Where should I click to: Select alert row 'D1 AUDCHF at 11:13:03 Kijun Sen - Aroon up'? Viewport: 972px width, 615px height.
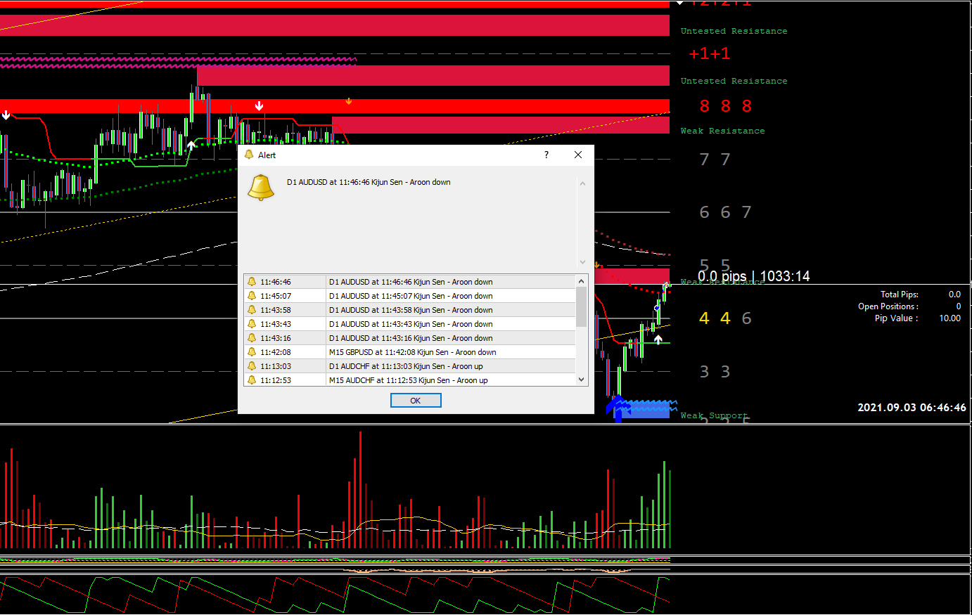click(x=410, y=366)
